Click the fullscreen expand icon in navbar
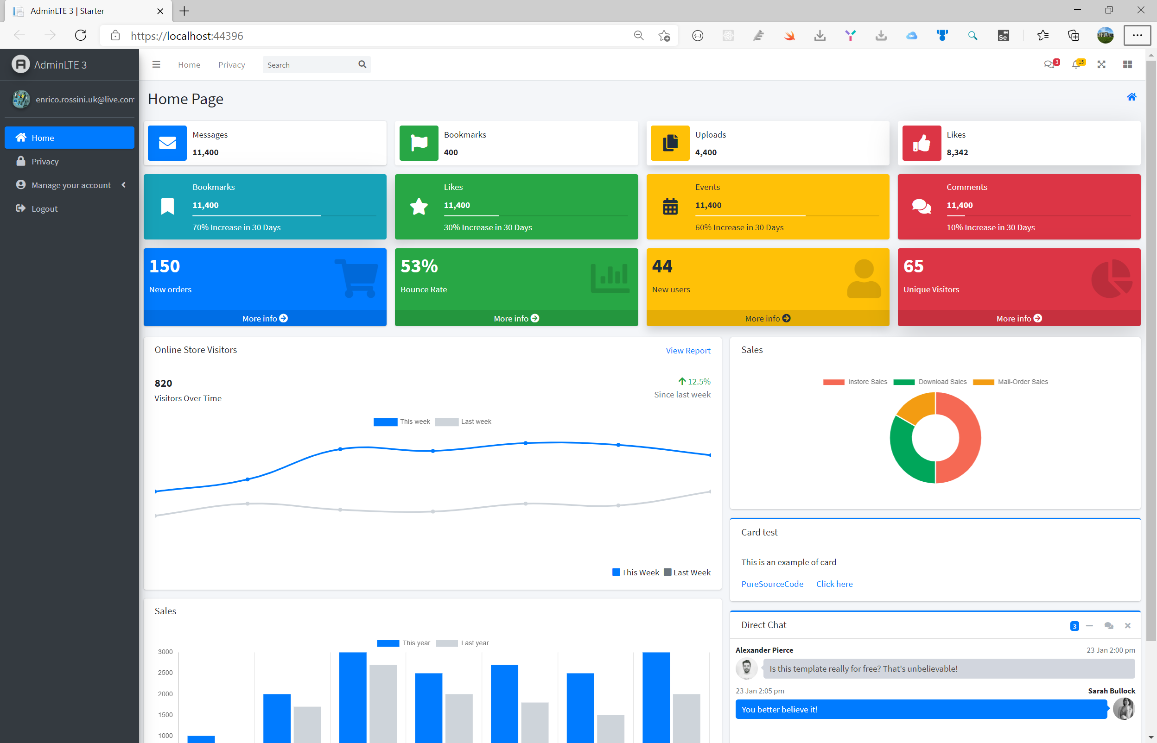 tap(1101, 65)
